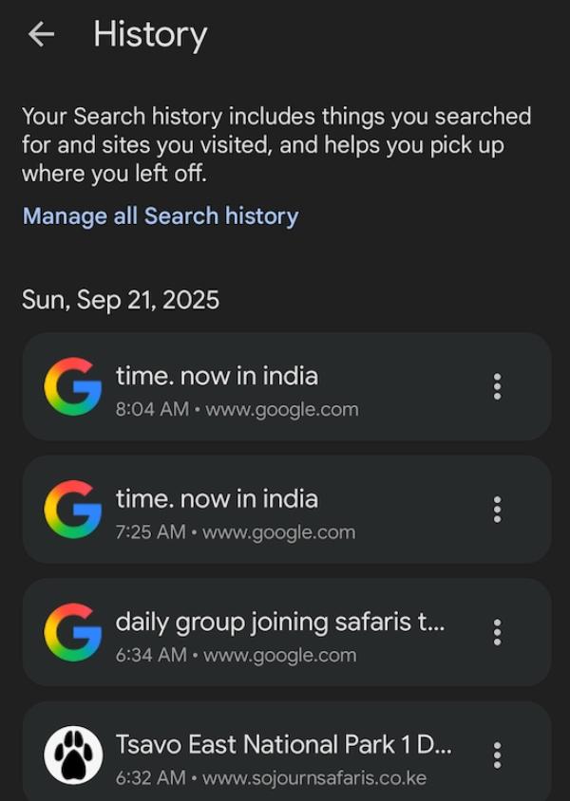Tap the History page title

coord(150,36)
